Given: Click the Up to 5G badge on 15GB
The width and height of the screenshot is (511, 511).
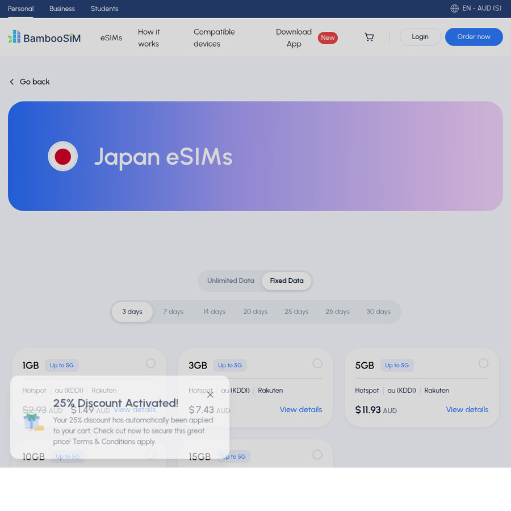Looking at the screenshot, I should [234, 456].
